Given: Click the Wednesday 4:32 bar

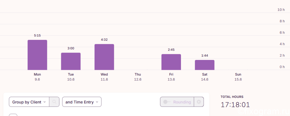Looking at the screenshot, I should (104, 57).
